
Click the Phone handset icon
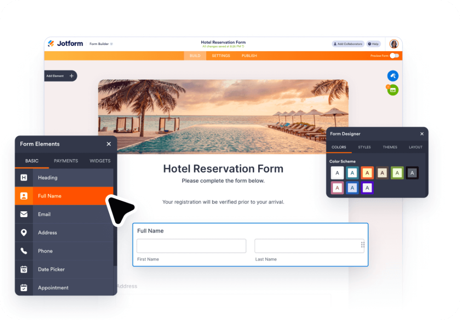click(24, 251)
